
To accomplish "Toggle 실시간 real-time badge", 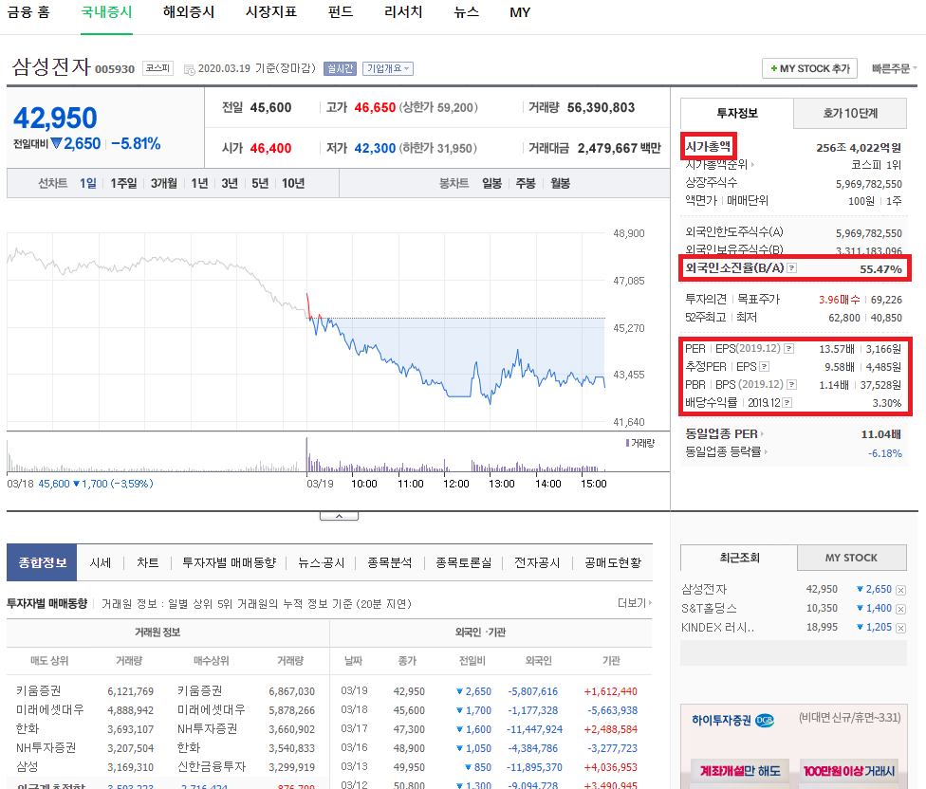I will tap(341, 68).
